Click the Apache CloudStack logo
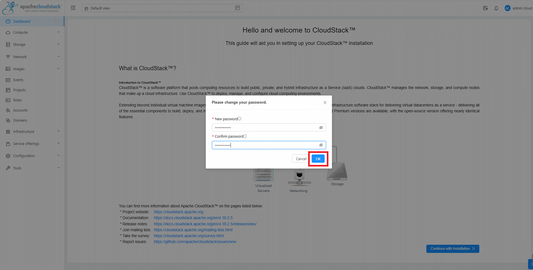 [x=32, y=8]
